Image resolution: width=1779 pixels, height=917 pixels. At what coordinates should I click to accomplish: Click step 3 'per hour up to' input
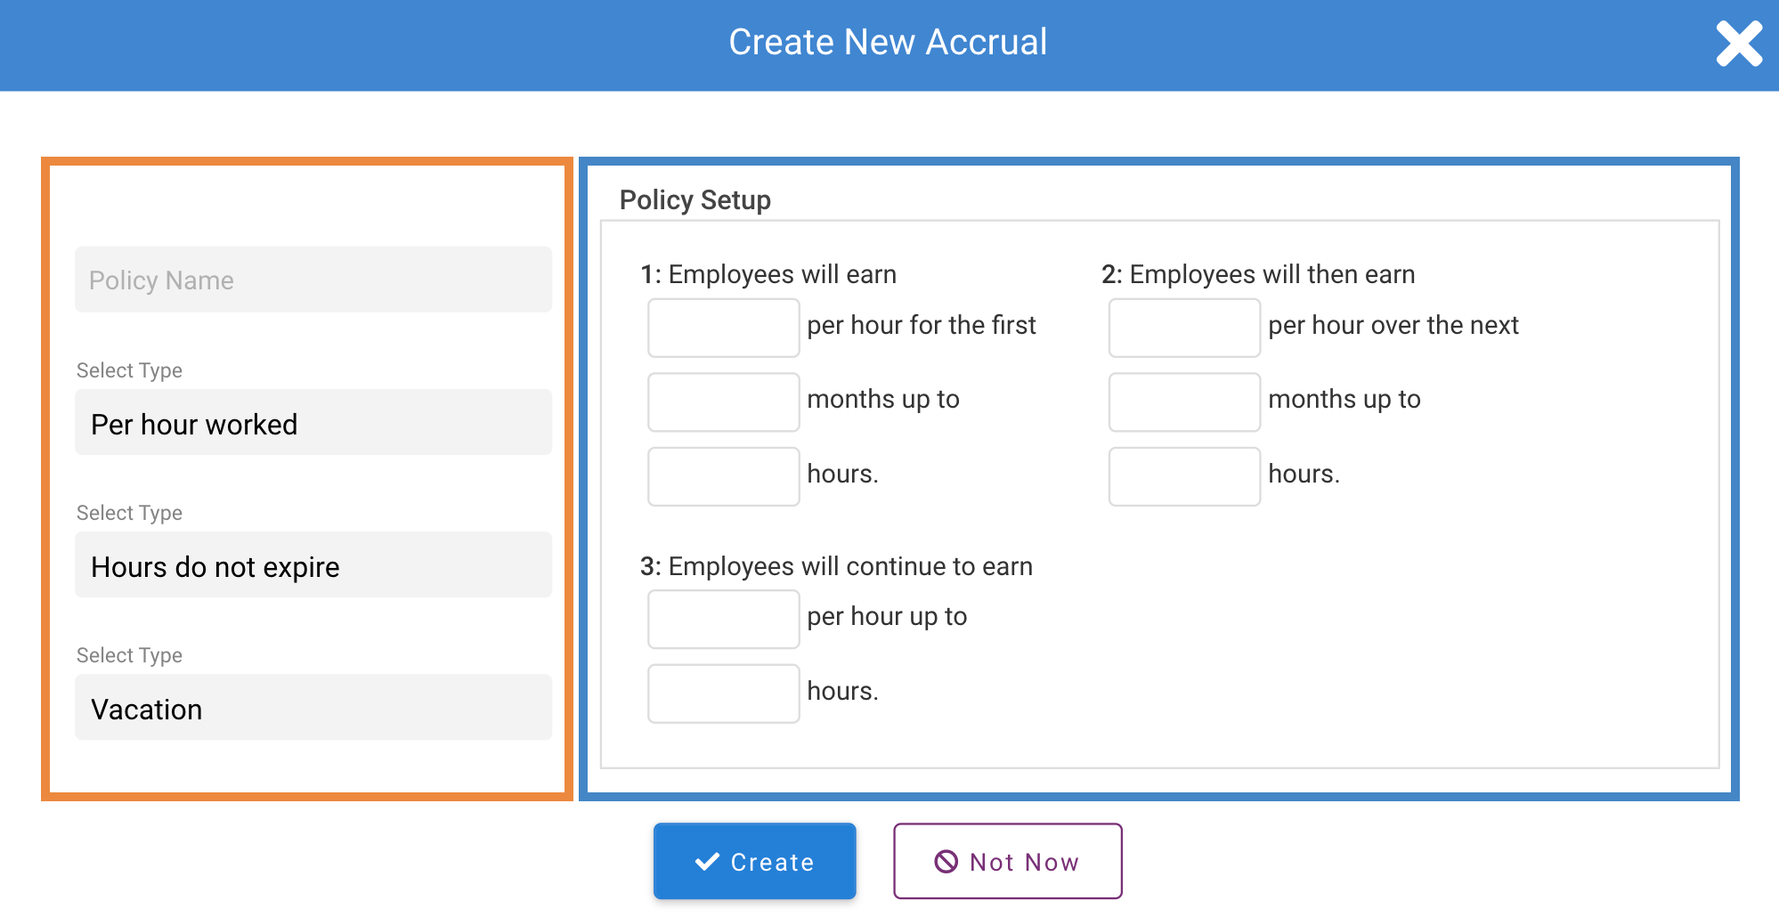723,619
